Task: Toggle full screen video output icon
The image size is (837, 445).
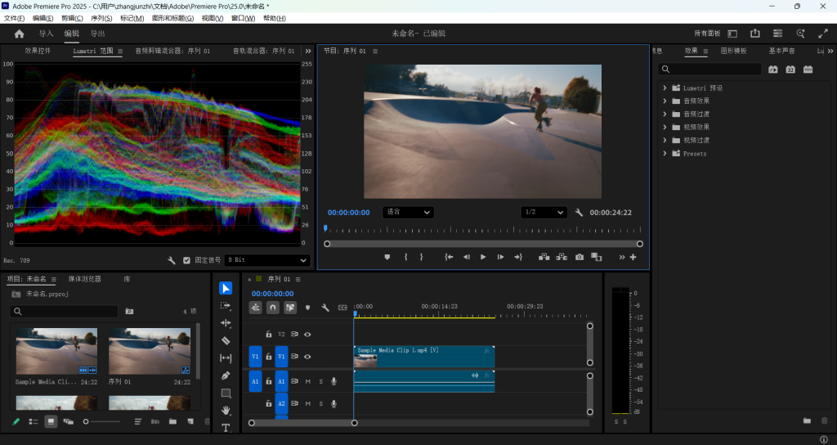Action: coord(822,33)
